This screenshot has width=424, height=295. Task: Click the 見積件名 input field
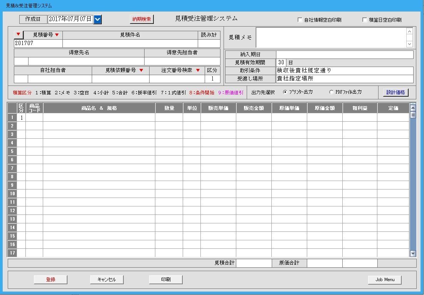click(130, 43)
